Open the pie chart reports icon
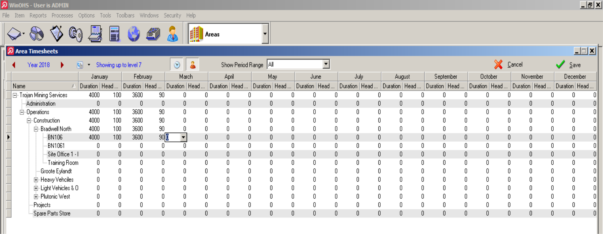This screenshot has width=603, height=234. pos(37,34)
